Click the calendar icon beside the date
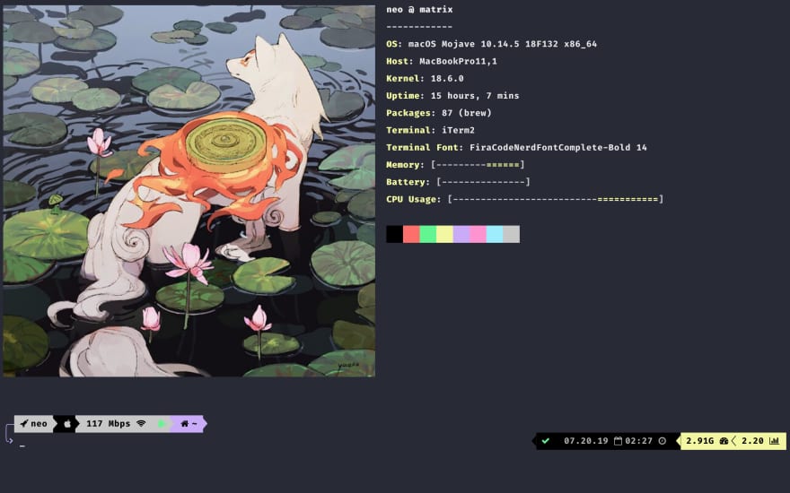Image resolution: width=790 pixels, height=493 pixels. 618,441
